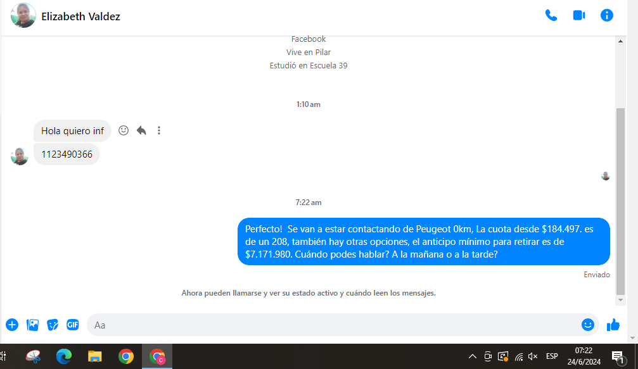Show hidden system tray icons
638x369 pixels.
pos(472,356)
